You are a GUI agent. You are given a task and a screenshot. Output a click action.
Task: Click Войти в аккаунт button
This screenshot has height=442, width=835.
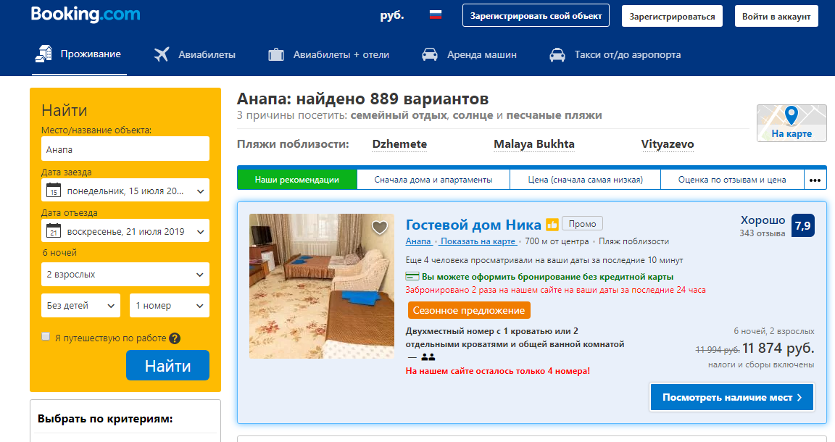tap(776, 16)
